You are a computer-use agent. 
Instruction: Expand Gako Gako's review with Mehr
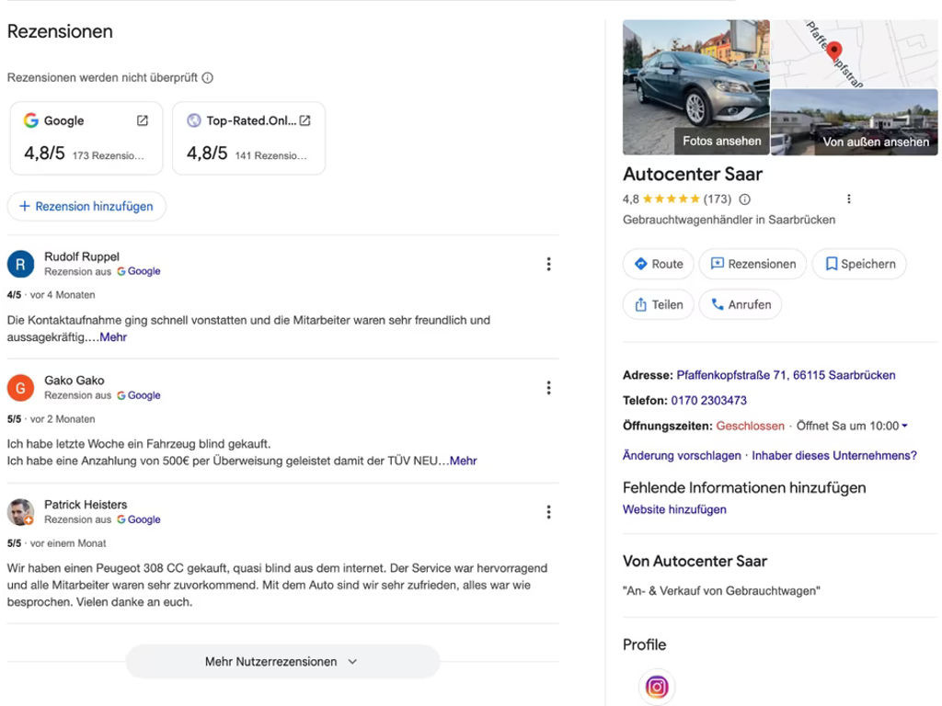click(464, 461)
